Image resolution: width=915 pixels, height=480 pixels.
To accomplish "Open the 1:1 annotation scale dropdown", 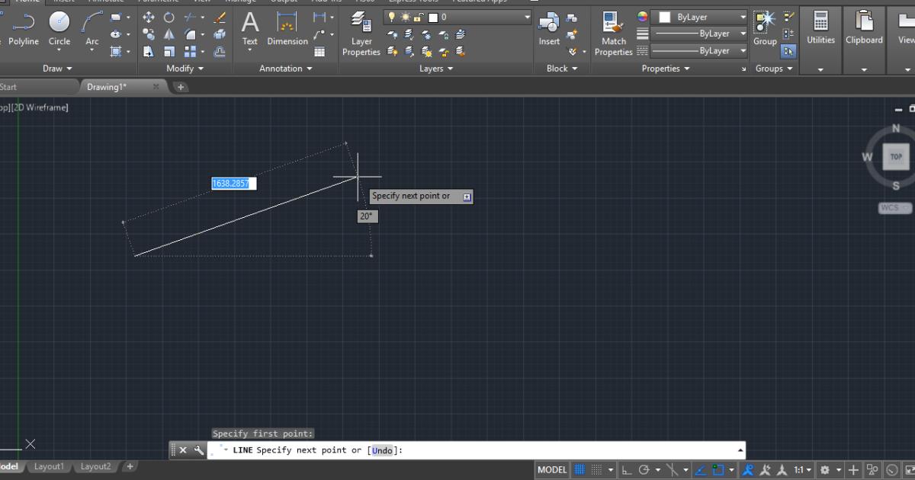I will click(802, 470).
